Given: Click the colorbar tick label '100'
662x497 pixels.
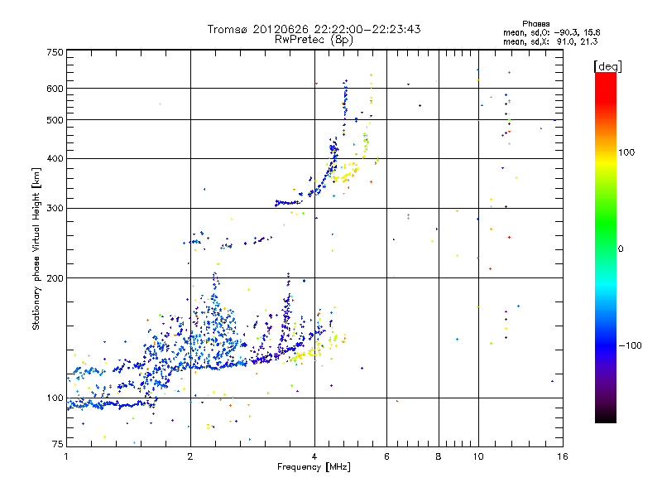Looking at the screenshot, I should pyautogui.click(x=626, y=152).
